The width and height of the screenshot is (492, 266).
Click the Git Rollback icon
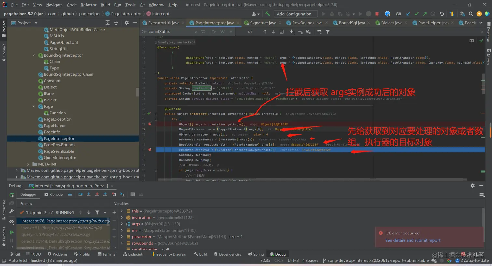pos(442,14)
